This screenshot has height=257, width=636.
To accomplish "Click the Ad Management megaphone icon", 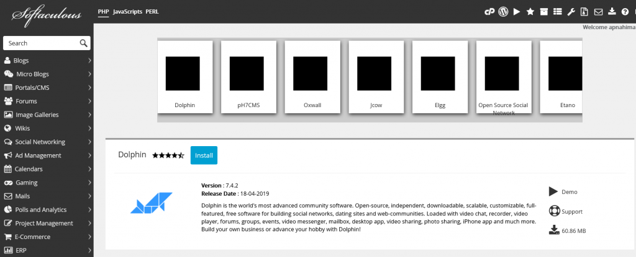I will tap(7, 155).
